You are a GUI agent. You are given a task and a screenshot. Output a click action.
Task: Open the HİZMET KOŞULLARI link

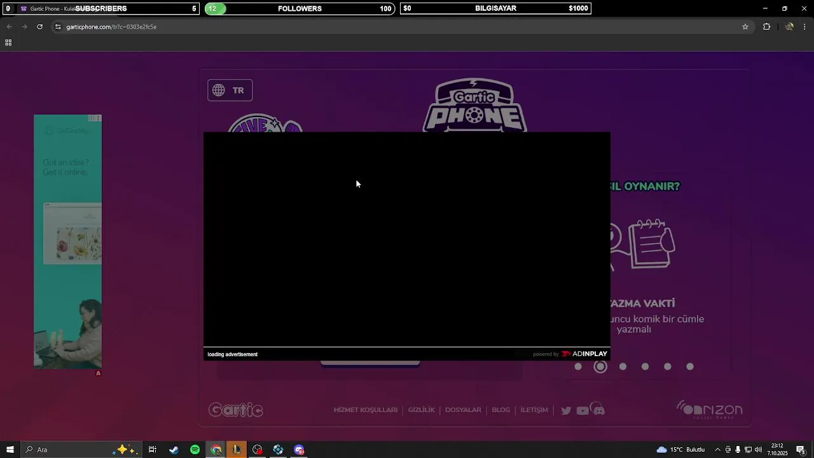(x=366, y=410)
